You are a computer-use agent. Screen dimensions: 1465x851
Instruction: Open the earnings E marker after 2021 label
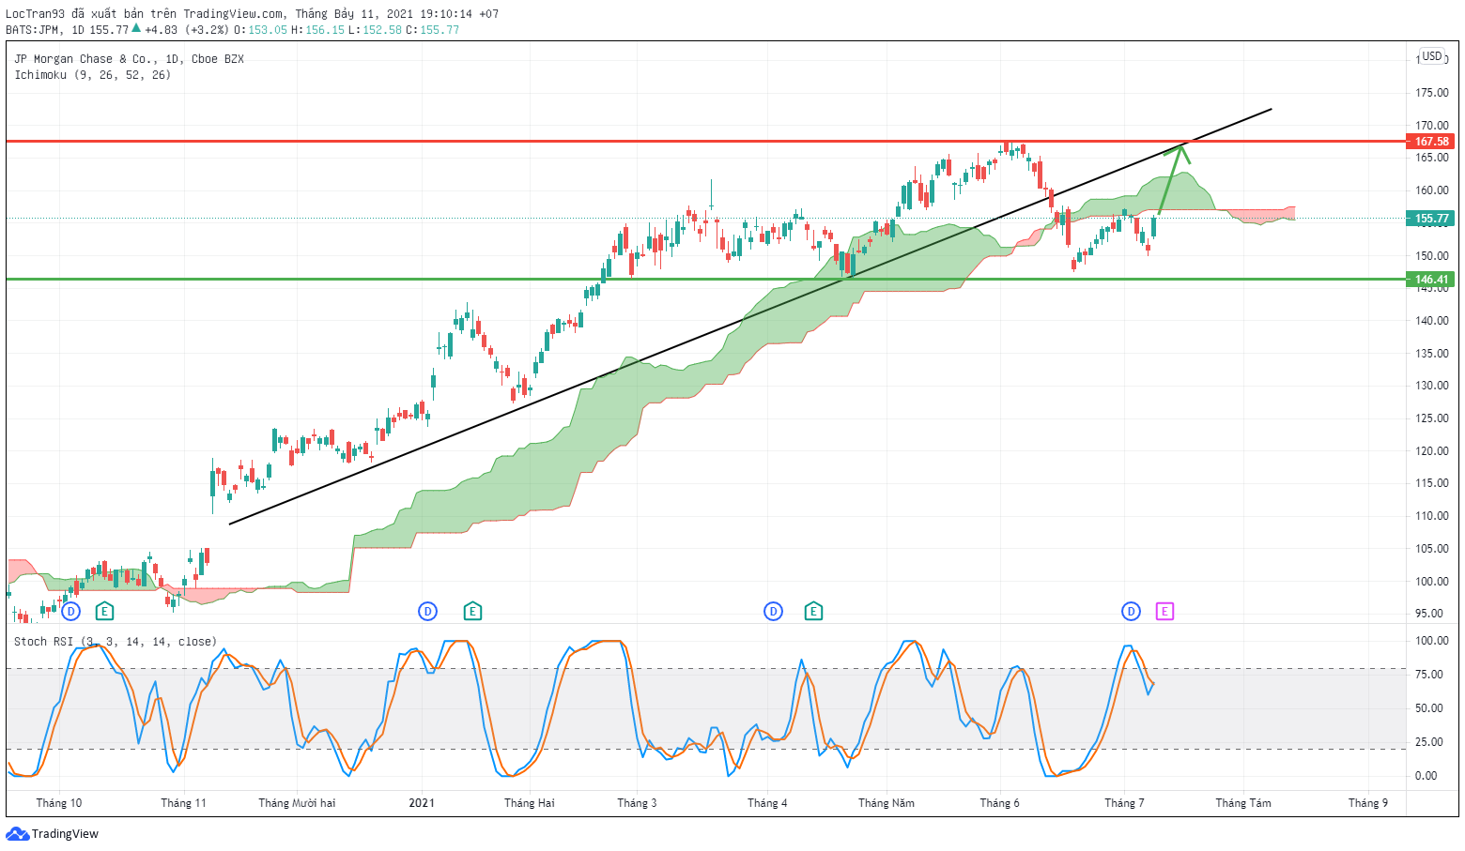tap(472, 612)
